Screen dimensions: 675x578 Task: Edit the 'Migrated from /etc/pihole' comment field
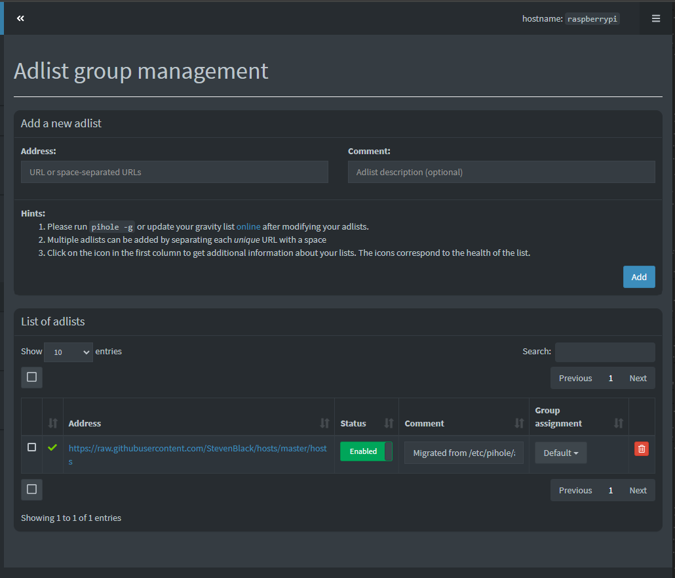463,453
